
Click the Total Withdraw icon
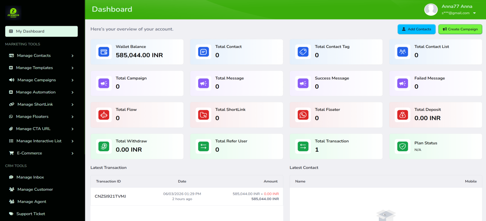point(104,146)
